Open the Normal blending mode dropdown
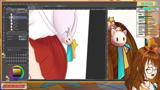 [x=12, y=9]
